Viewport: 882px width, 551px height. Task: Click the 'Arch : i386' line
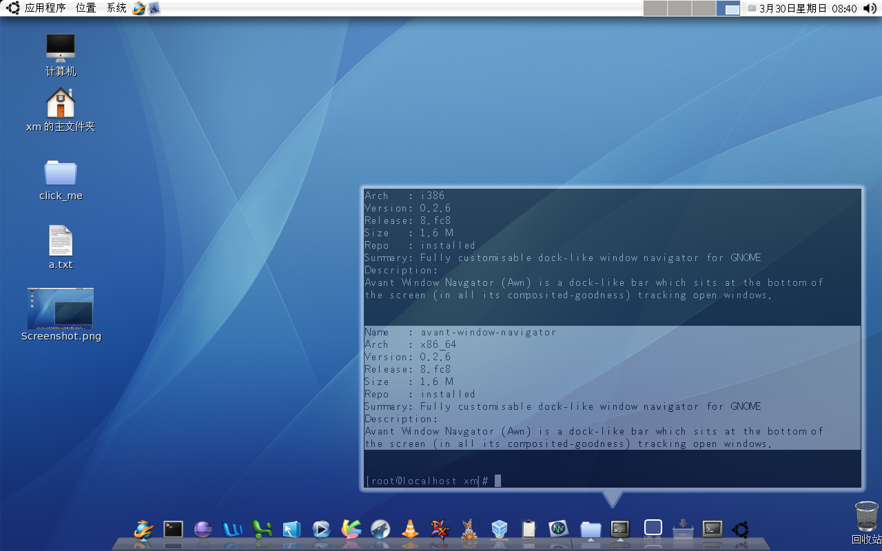tap(404, 196)
